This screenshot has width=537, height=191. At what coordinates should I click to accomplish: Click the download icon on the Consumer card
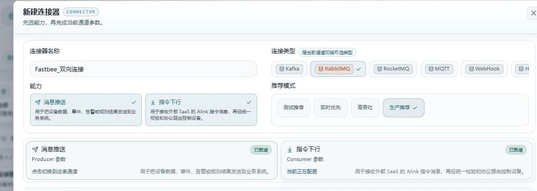tap(290, 150)
